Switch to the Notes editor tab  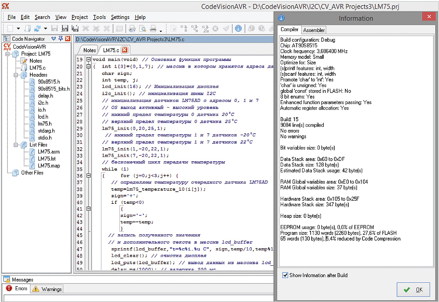point(89,50)
